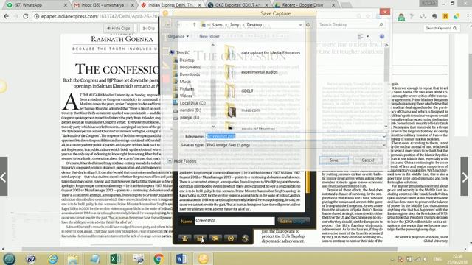
Task: Click the change view icon in dialog
Action: 361,36
